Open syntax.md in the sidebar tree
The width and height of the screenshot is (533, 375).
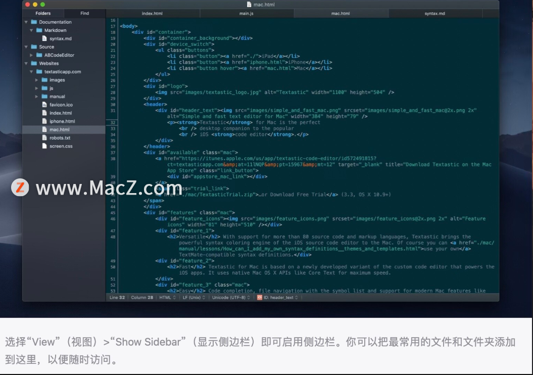click(61, 38)
